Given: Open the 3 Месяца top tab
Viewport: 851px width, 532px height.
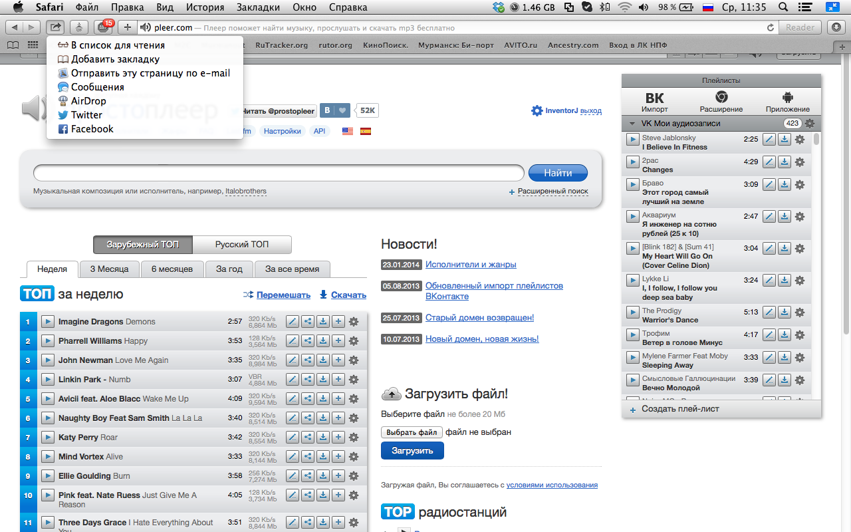Looking at the screenshot, I should (110, 269).
